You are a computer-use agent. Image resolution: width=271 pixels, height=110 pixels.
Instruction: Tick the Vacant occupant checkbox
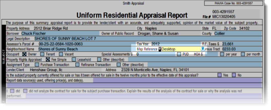click(x=61, y=54)
